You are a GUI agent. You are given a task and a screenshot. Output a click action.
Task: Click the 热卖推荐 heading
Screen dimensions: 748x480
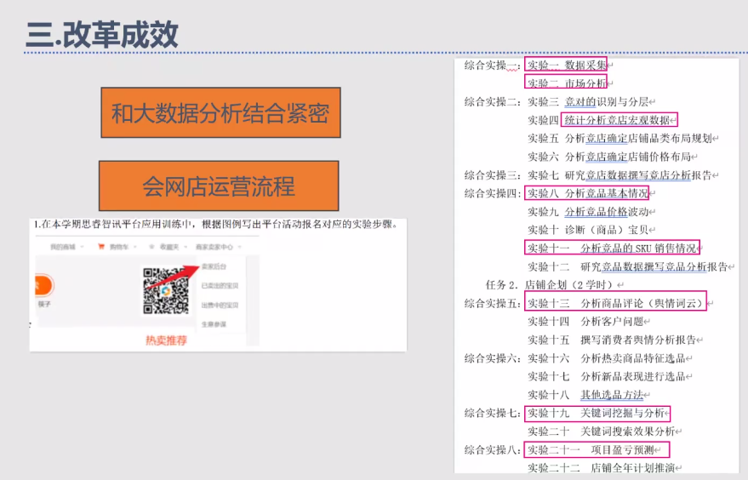[165, 340]
